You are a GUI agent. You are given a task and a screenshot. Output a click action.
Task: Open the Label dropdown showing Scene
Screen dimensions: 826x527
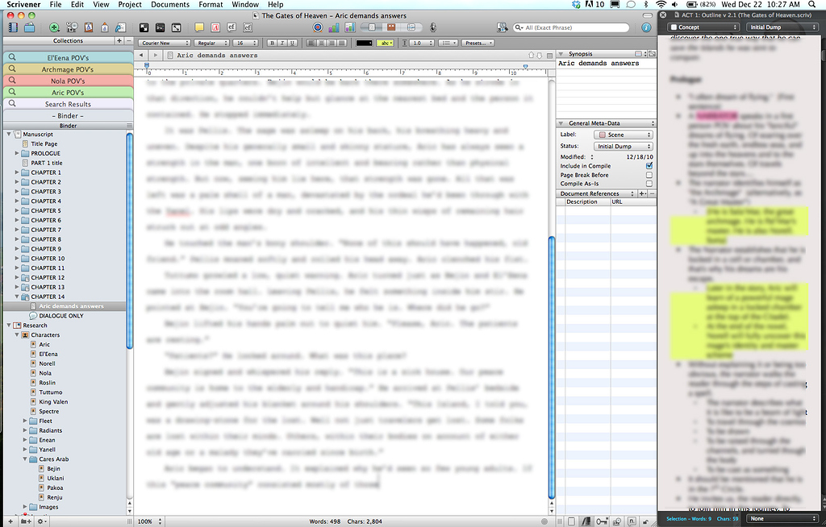click(623, 135)
